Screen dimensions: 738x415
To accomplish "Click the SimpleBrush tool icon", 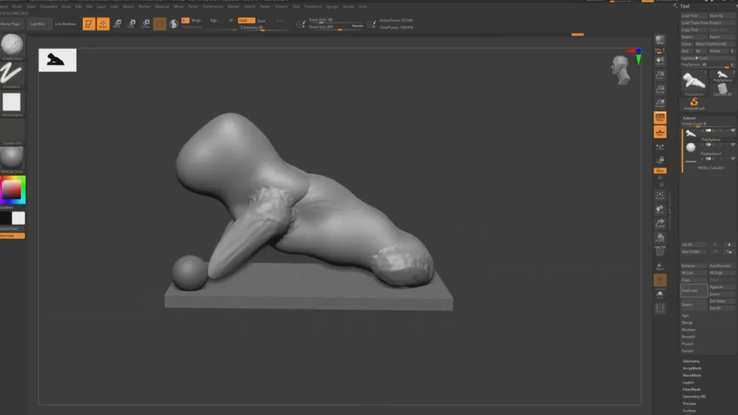I will (694, 104).
